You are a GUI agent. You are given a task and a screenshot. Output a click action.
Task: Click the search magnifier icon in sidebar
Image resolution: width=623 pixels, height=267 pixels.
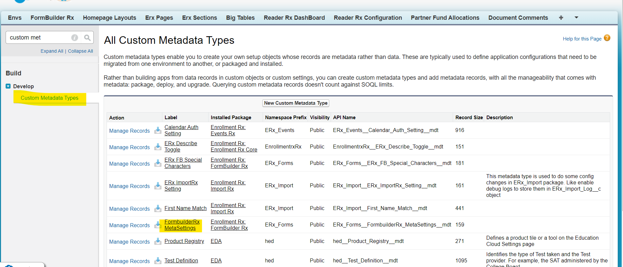[87, 38]
